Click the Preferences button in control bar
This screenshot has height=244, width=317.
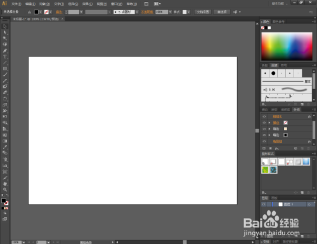(222, 12)
